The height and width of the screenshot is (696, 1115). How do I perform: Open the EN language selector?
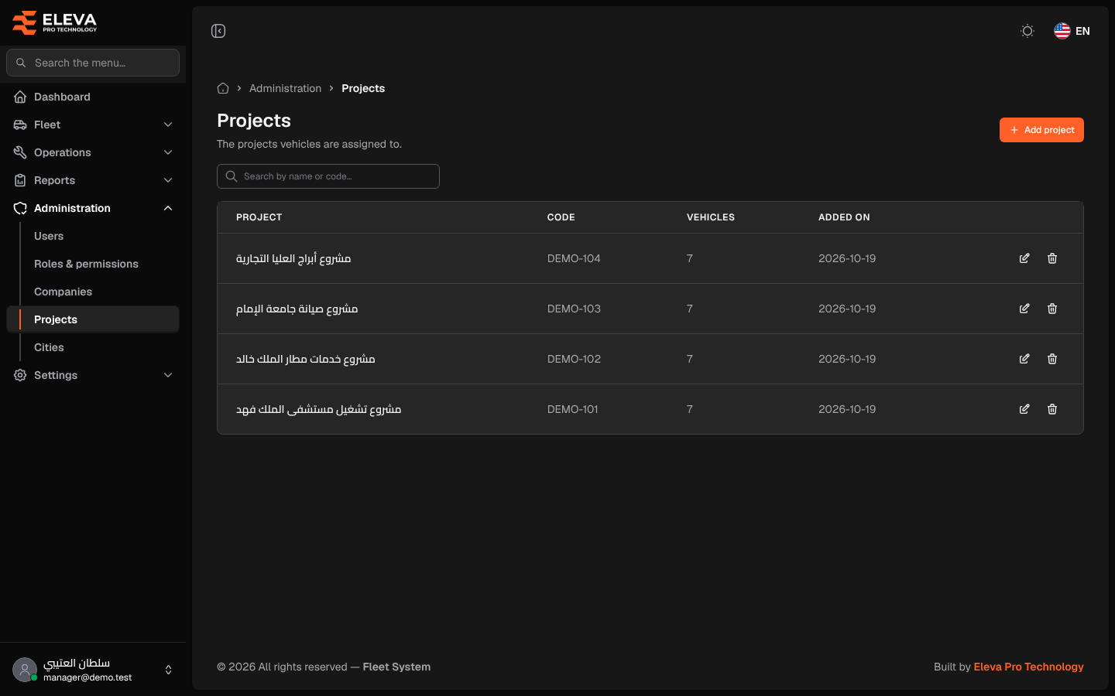point(1072,31)
